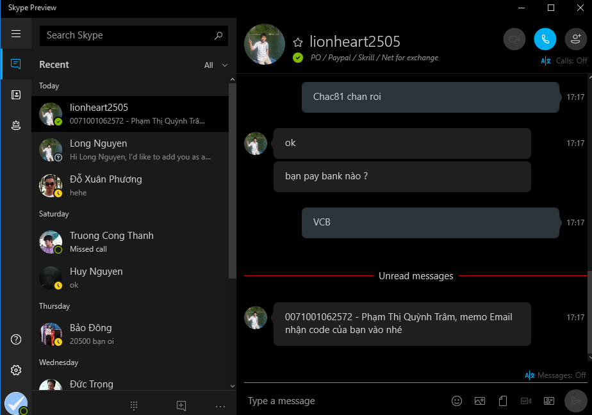Minimize the Skype Preview window

522,8
